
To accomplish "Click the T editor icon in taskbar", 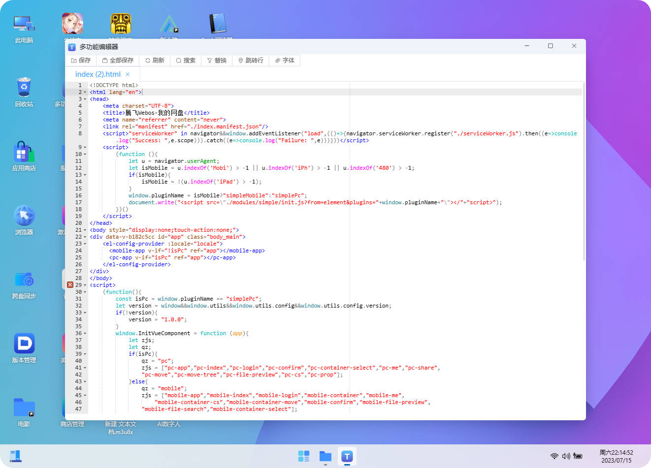I will [x=347, y=456].
